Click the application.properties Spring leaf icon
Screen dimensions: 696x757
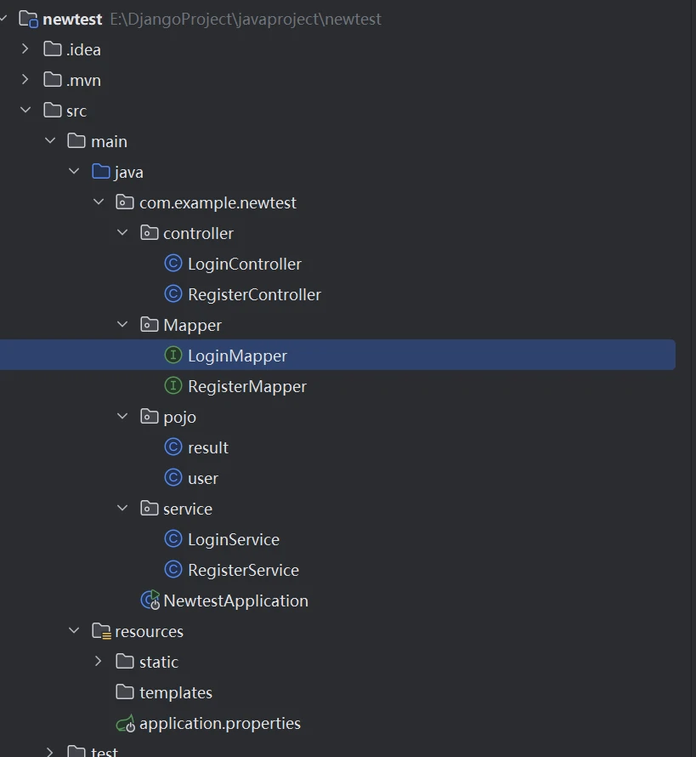coord(126,724)
